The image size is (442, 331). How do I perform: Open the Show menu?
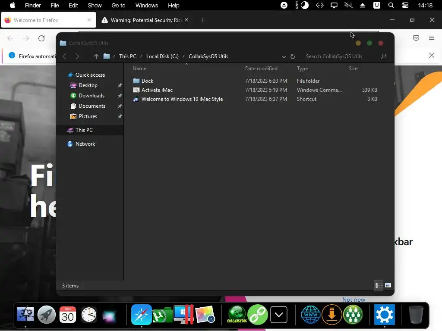click(95, 5)
